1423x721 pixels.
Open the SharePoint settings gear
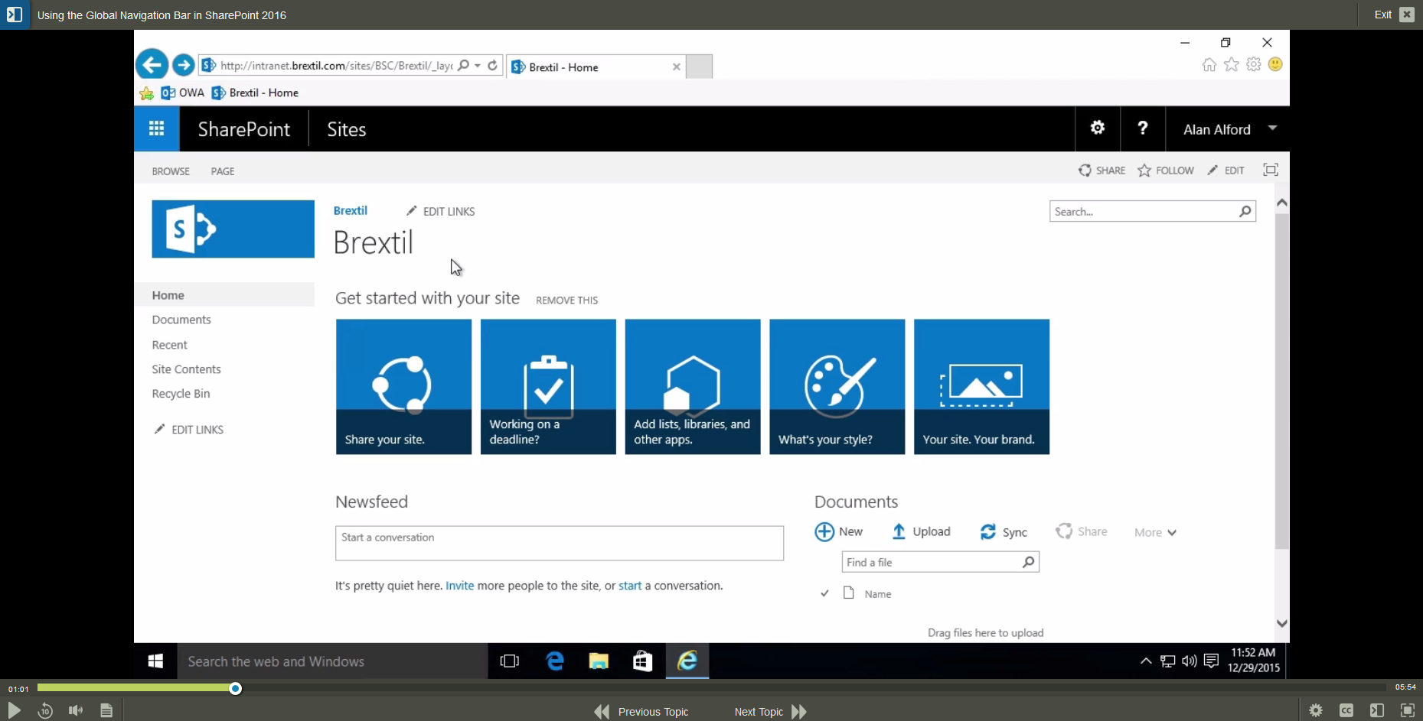1098,128
